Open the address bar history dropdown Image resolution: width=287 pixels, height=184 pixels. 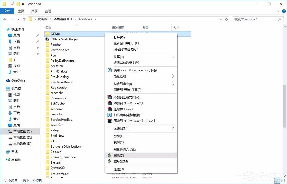[221, 19]
